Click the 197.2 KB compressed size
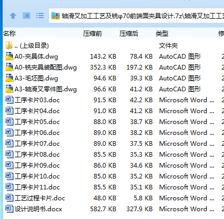The image size is (224, 219). (x=139, y=67)
